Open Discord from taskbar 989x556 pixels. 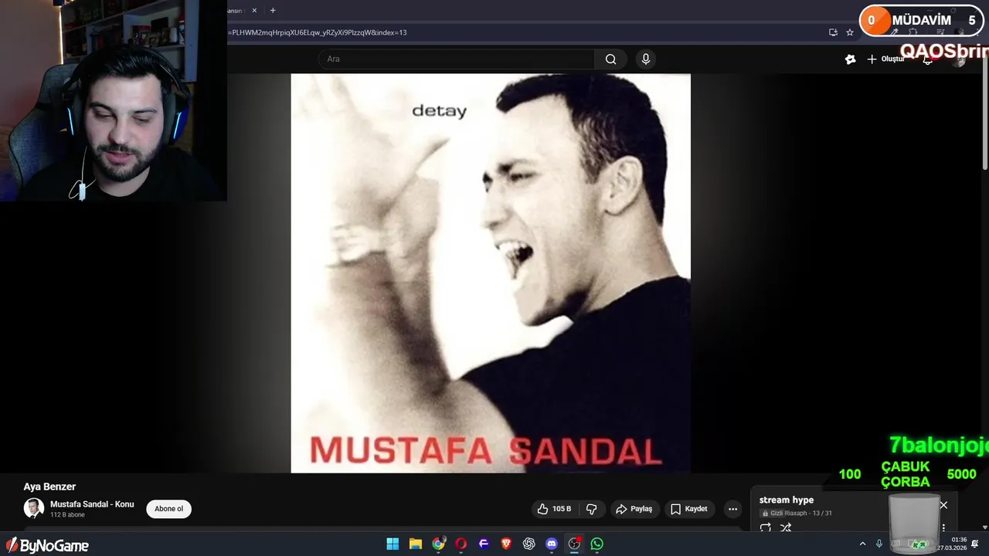[x=552, y=544]
